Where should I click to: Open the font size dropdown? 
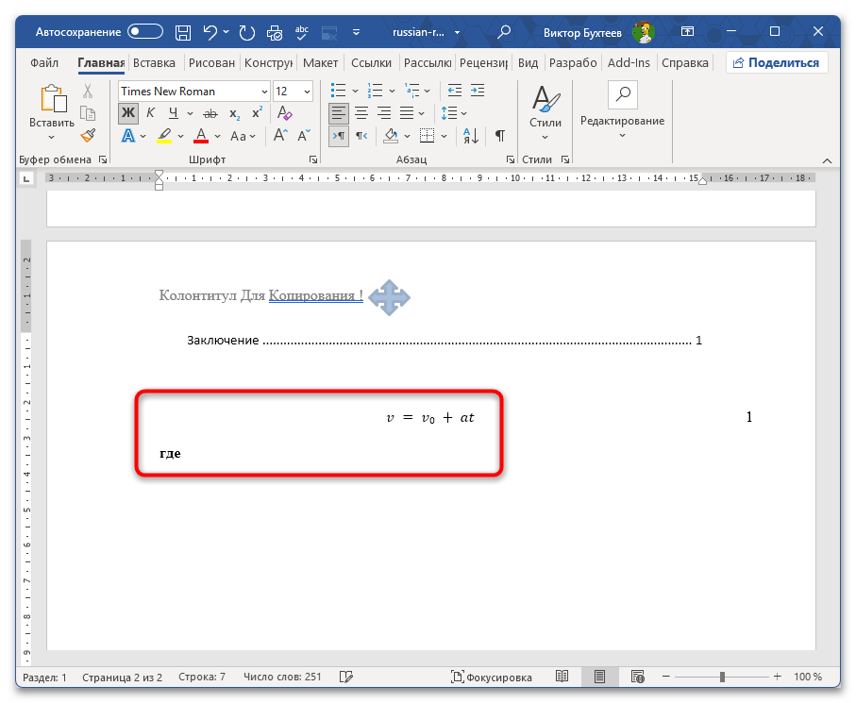tap(308, 92)
